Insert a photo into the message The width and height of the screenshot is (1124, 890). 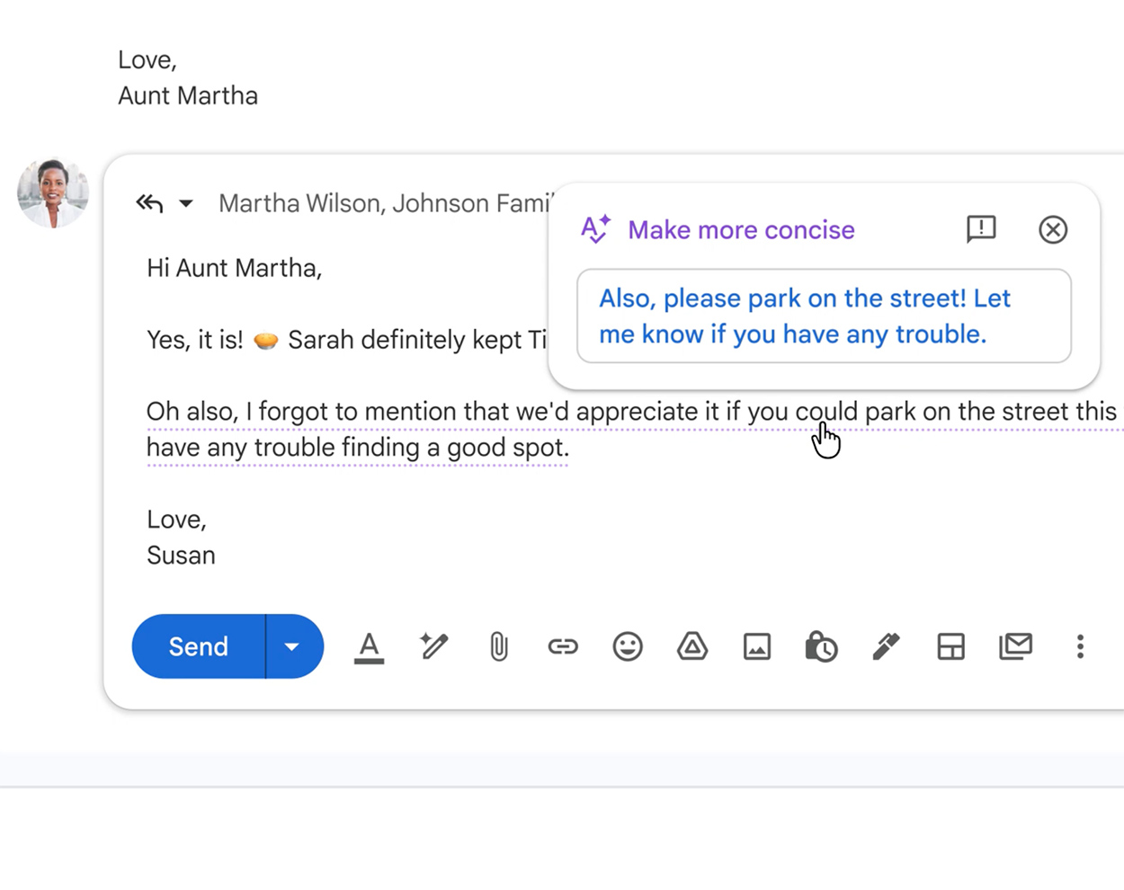(x=757, y=646)
